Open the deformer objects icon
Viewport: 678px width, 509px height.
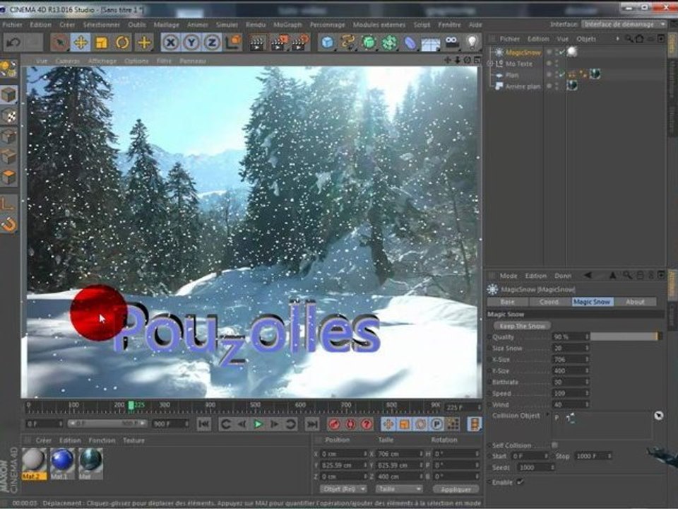(410, 42)
